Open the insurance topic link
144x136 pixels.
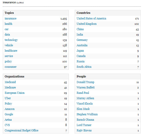(x=10, y=18)
